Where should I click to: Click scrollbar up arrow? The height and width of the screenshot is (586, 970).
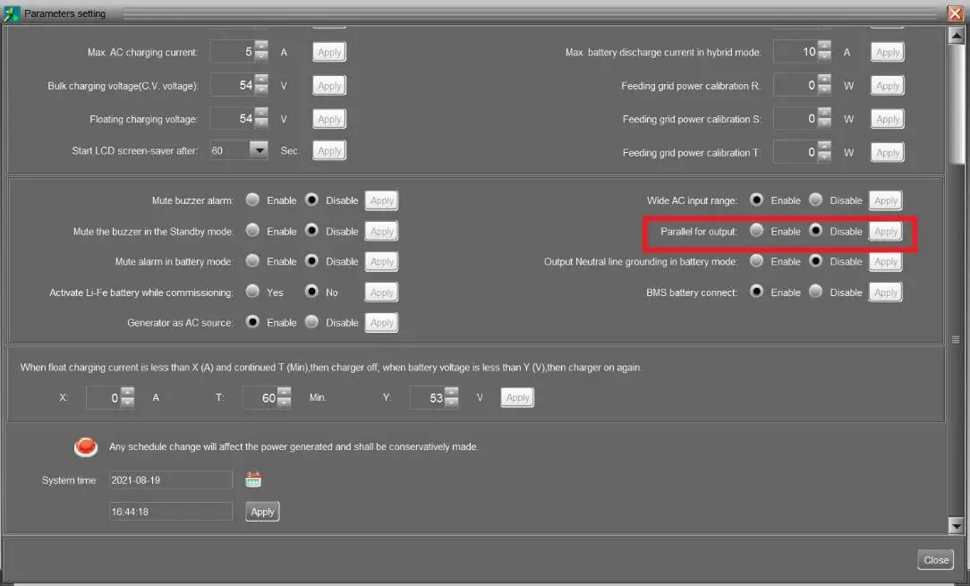pos(956,35)
